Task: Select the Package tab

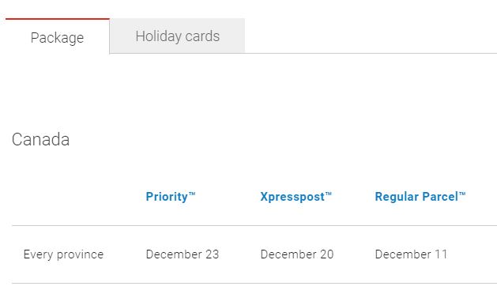Action: [58, 36]
